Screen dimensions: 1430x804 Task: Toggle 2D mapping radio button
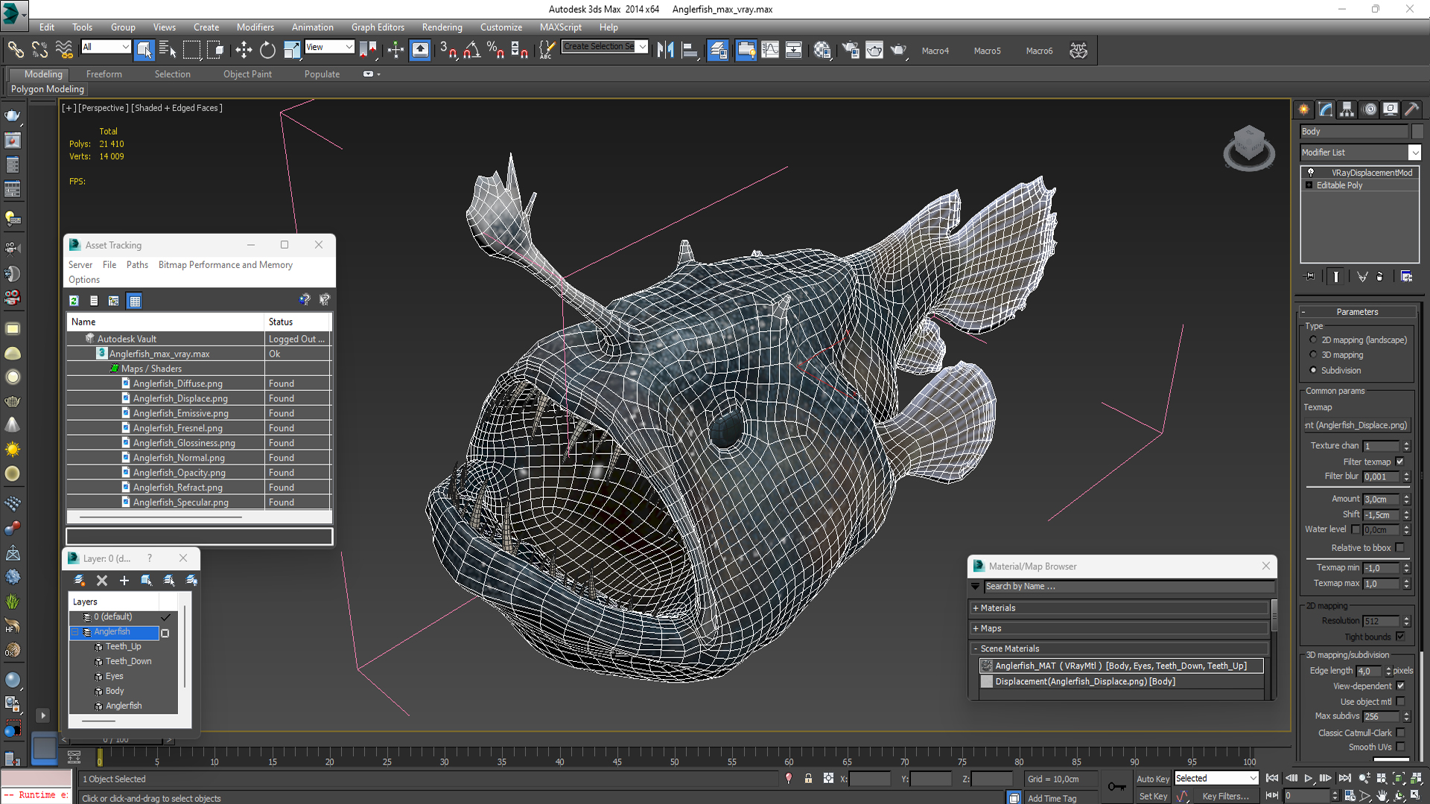[x=1313, y=339]
